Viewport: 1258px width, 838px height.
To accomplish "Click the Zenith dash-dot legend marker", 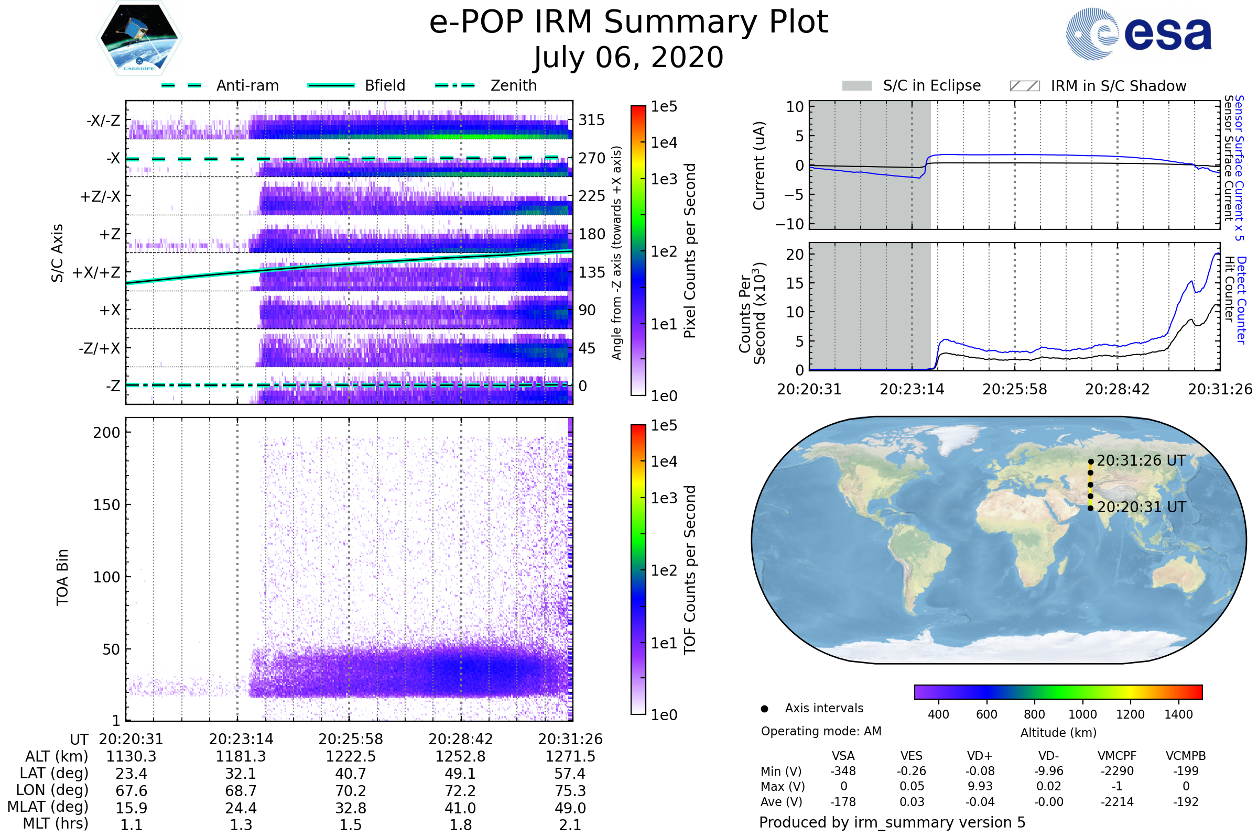I will [x=455, y=85].
